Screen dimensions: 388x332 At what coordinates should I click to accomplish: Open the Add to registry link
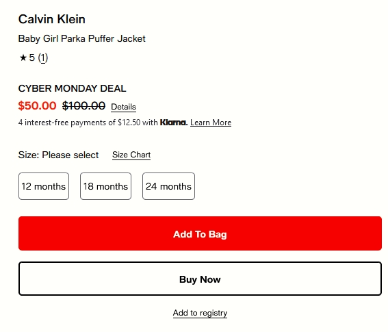(200, 313)
